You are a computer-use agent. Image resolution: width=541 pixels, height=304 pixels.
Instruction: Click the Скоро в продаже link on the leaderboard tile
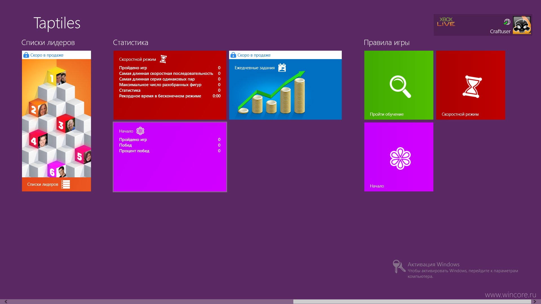tap(47, 55)
